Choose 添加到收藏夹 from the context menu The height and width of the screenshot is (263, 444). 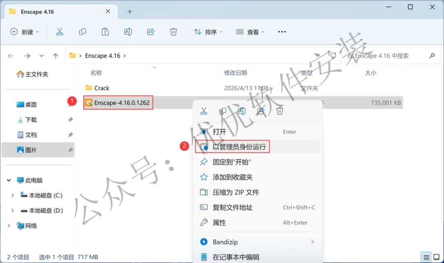257,177
